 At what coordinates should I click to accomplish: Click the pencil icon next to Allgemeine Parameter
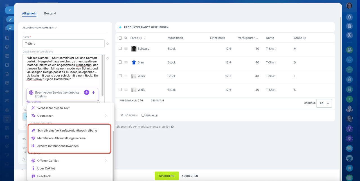pos(56,28)
